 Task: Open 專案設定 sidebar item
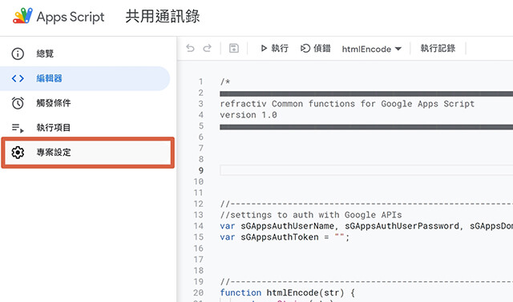point(87,153)
